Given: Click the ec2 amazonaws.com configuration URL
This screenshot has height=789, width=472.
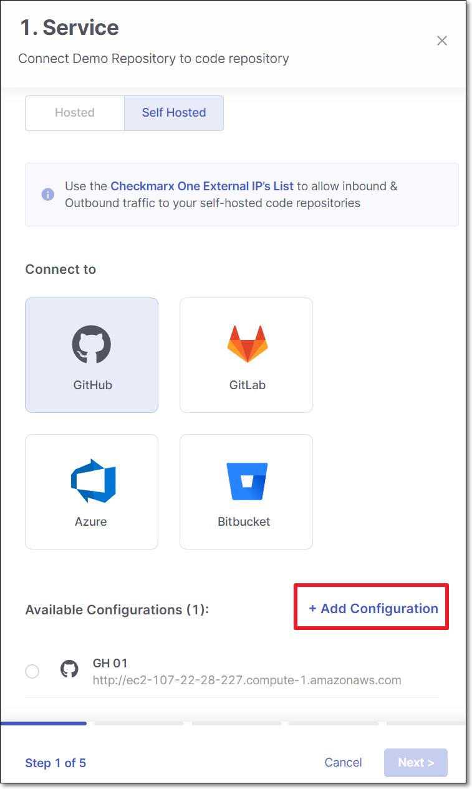Looking at the screenshot, I should pos(247,680).
